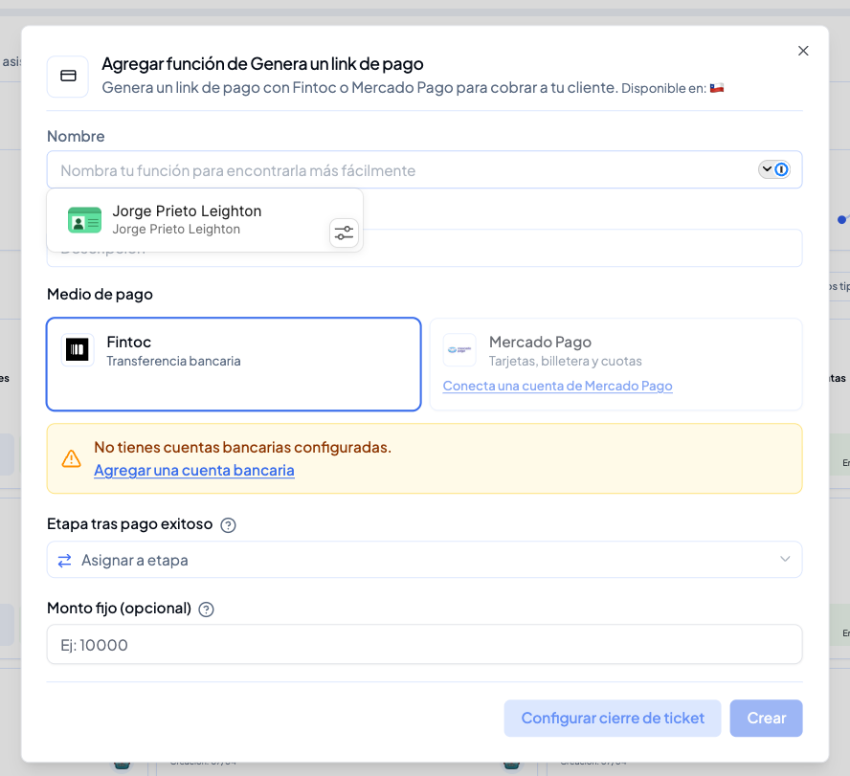Viewport: 850px width, 776px height.
Task: Click the Crear button
Action: pos(766,718)
